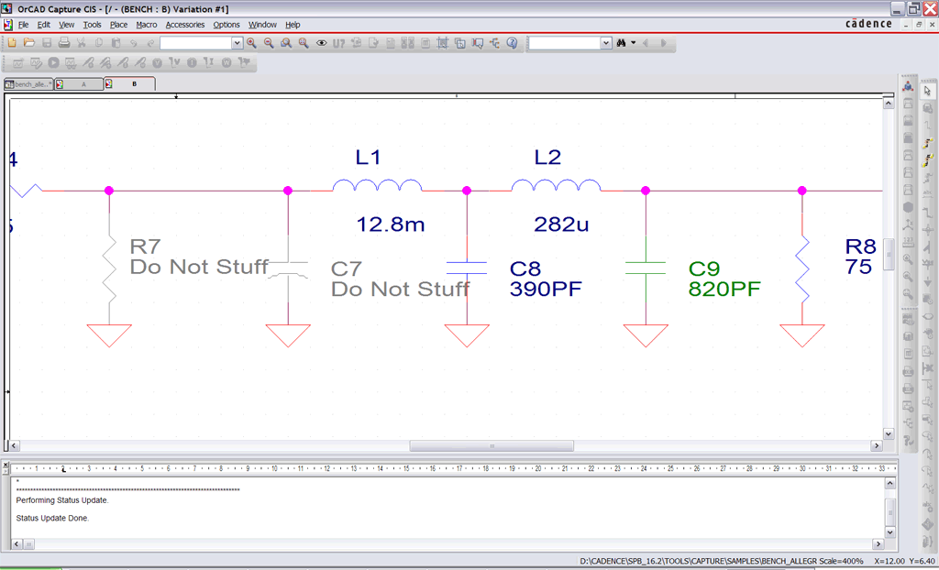Select the Place Ground tool
The width and height of the screenshot is (939, 570).
(928, 281)
